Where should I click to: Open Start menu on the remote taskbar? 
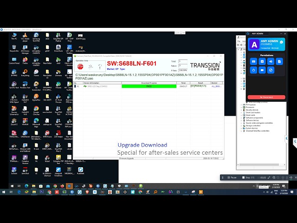(x=12, y=186)
